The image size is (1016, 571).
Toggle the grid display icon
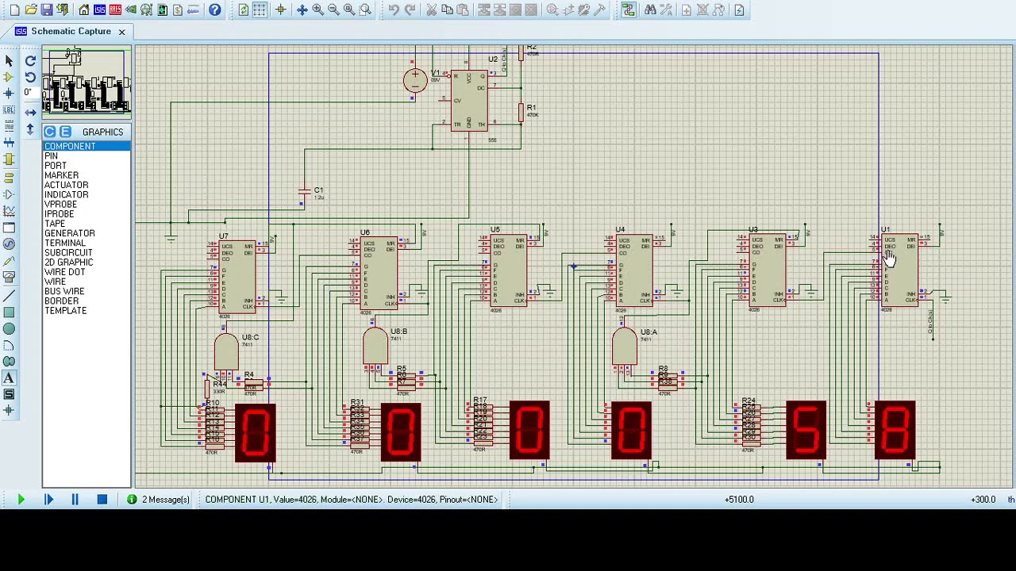[x=260, y=10]
